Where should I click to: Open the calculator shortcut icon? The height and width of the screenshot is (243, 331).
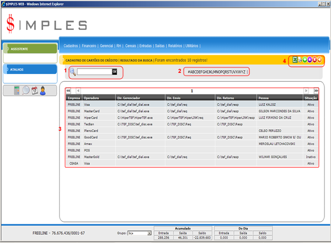(17, 91)
